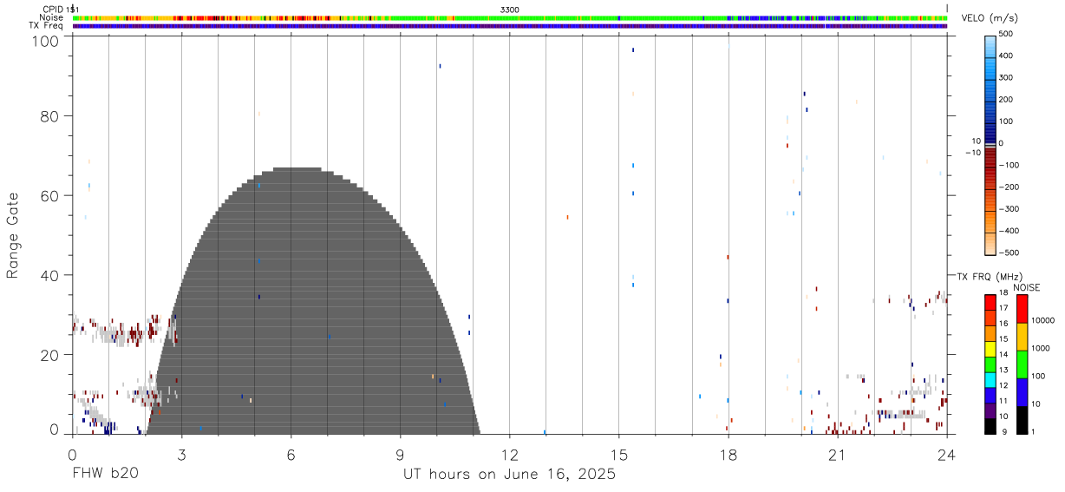This screenshot has height=492, width=1065.
Task: Click the 300 label on velocity colorbar
Action: pos(1007,77)
